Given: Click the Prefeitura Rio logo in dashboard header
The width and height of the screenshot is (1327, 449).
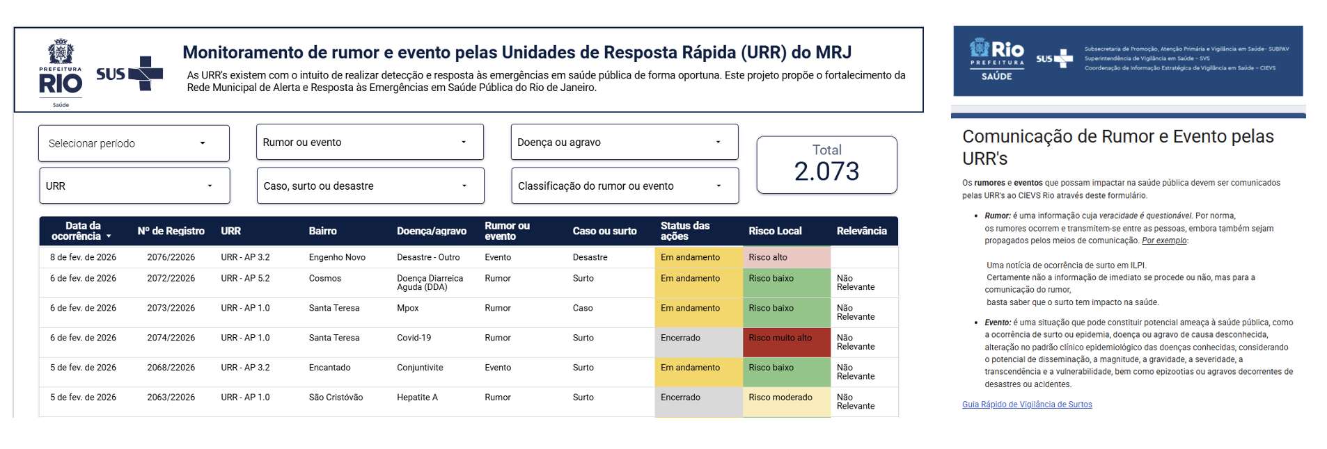Looking at the screenshot, I should 61,73.
